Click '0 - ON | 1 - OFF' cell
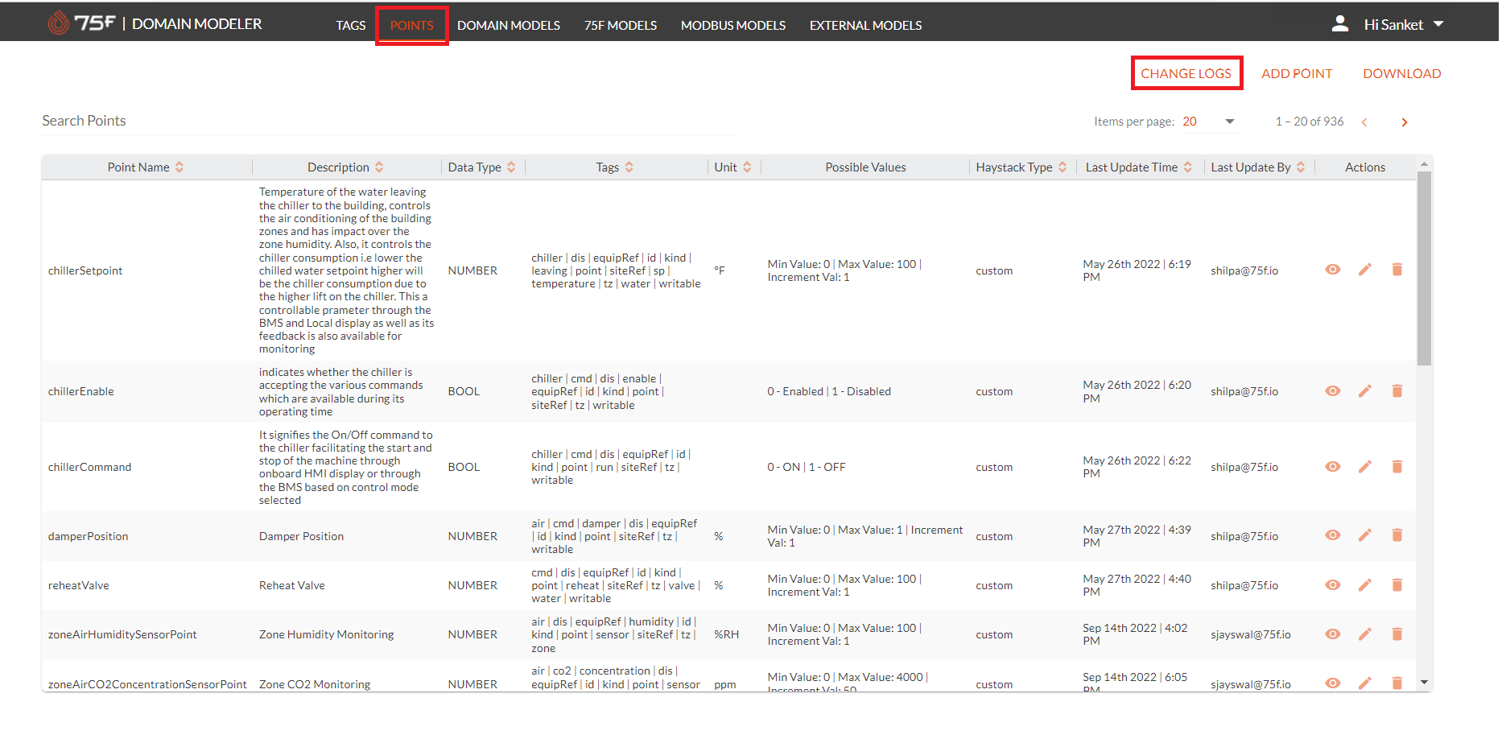The image size is (1506, 743). pyautogui.click(x=807, y=467)
